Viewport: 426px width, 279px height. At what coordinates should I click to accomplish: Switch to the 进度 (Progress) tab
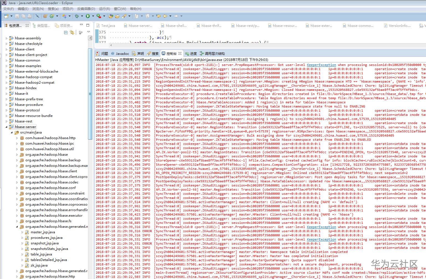click(x=191, y=53)
